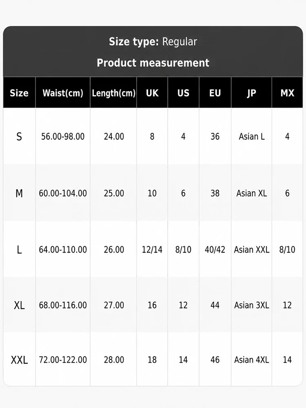Select the MX column header
This screenshot has height=408, width=306.
(x=287, y=93)
